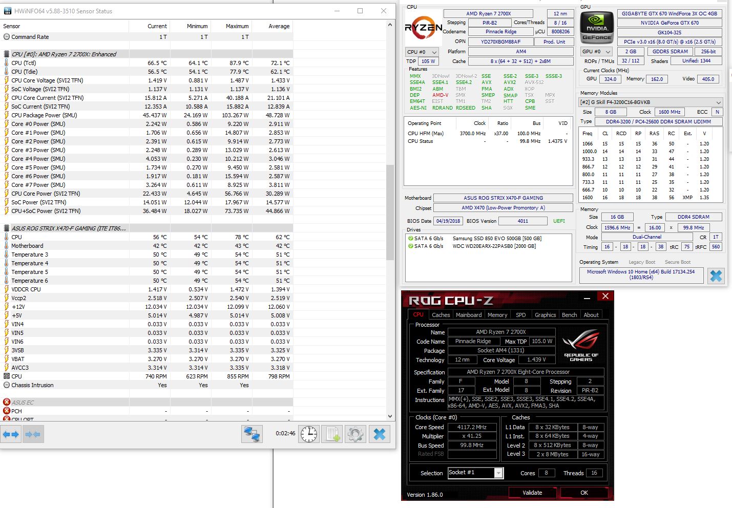732x508 pixels.
Task: Select the Core #4 Power (SMU) row
Action: tap(147, 159)
